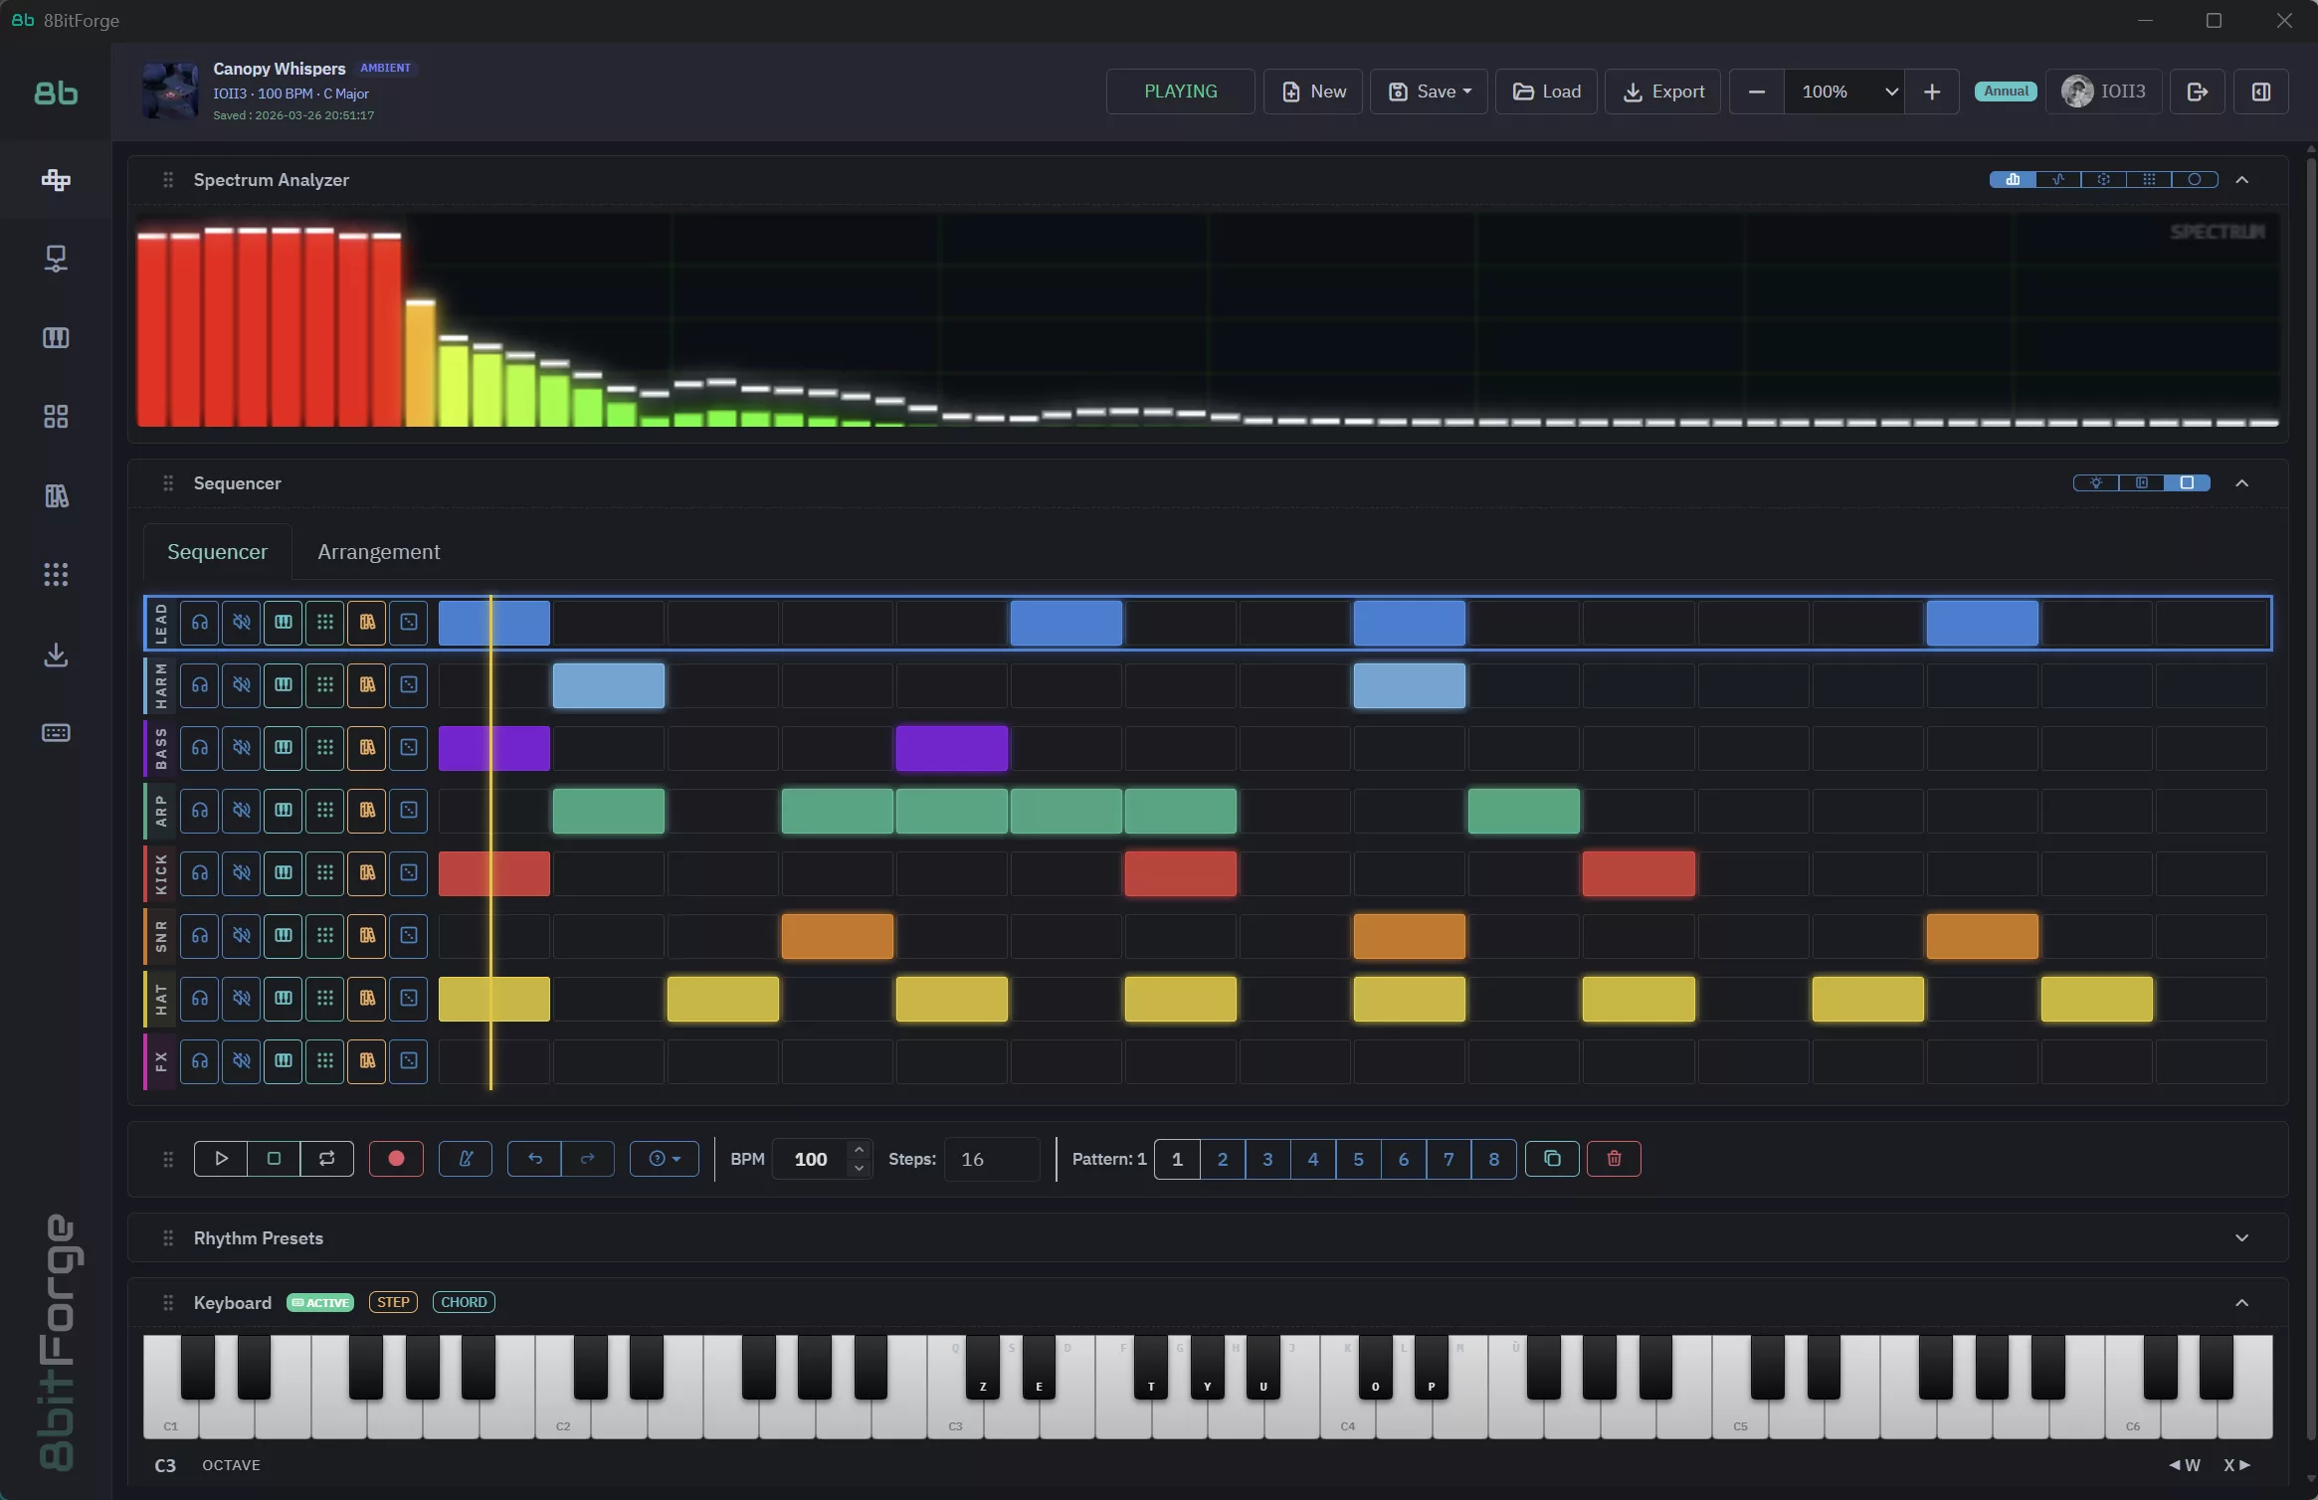Toggle loop repeat in transport controls

tap(325, 1158)
